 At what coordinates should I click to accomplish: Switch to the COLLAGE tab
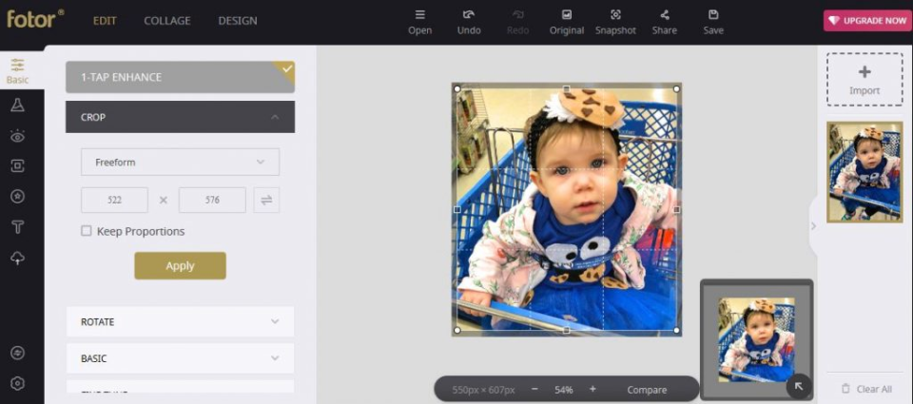(x=167, y=21)
